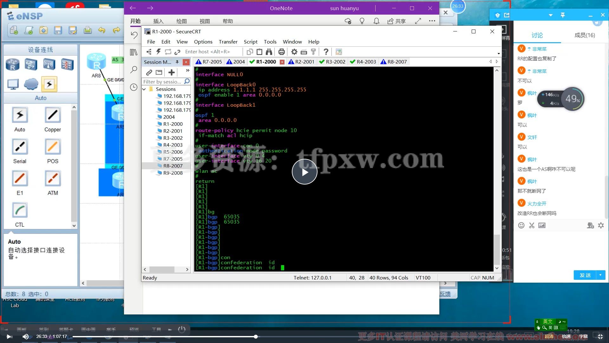Screen dimensions: 609x343
Task: Click the 共享 share button in OneNote
Action: (x=396, y=21)
